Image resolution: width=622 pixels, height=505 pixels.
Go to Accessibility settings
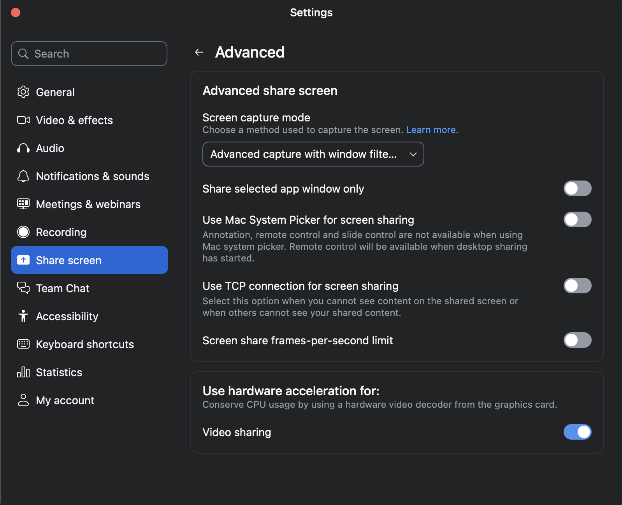point(90,316)
